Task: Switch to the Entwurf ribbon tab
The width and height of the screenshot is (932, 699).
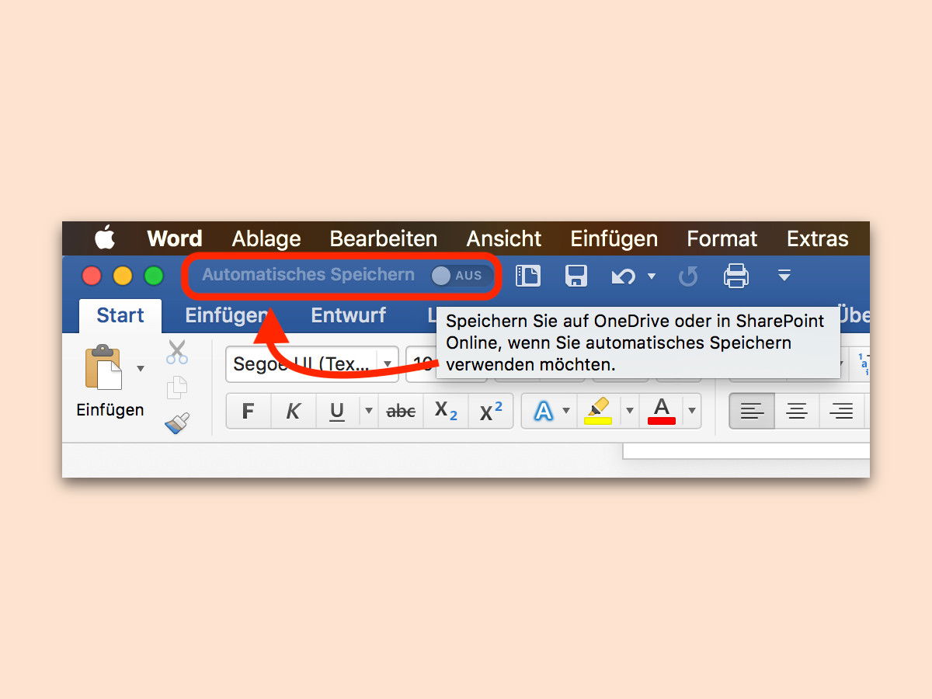Action: tap(348, 316)
